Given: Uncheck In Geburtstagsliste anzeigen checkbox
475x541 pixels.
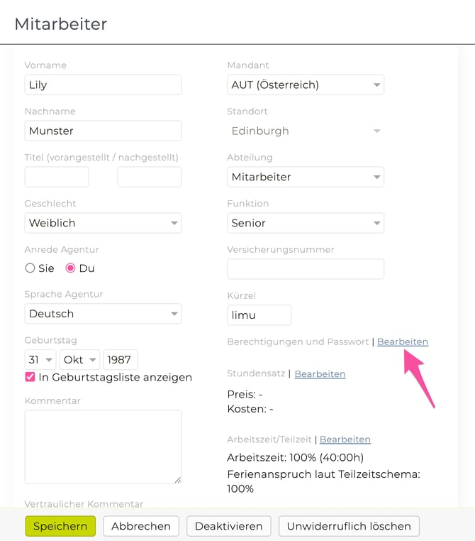Looking at the screenshot, I should click(x=30, y=377).
